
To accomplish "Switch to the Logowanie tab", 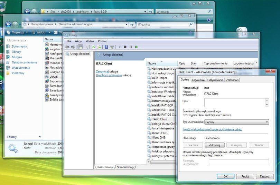I will (198, 80).
